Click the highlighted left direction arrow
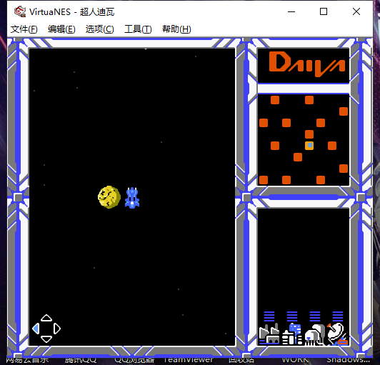This screenshot has width=380, height=365. tap(36, 329)
